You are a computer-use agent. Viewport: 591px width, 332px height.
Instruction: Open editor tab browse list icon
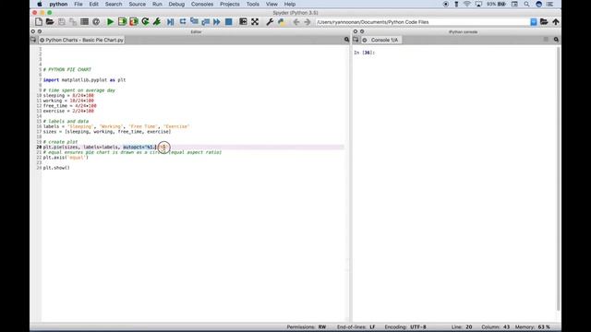click(x=33, y=40)
